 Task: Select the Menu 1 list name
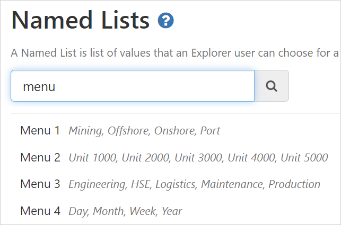click(x=40, y=130)
